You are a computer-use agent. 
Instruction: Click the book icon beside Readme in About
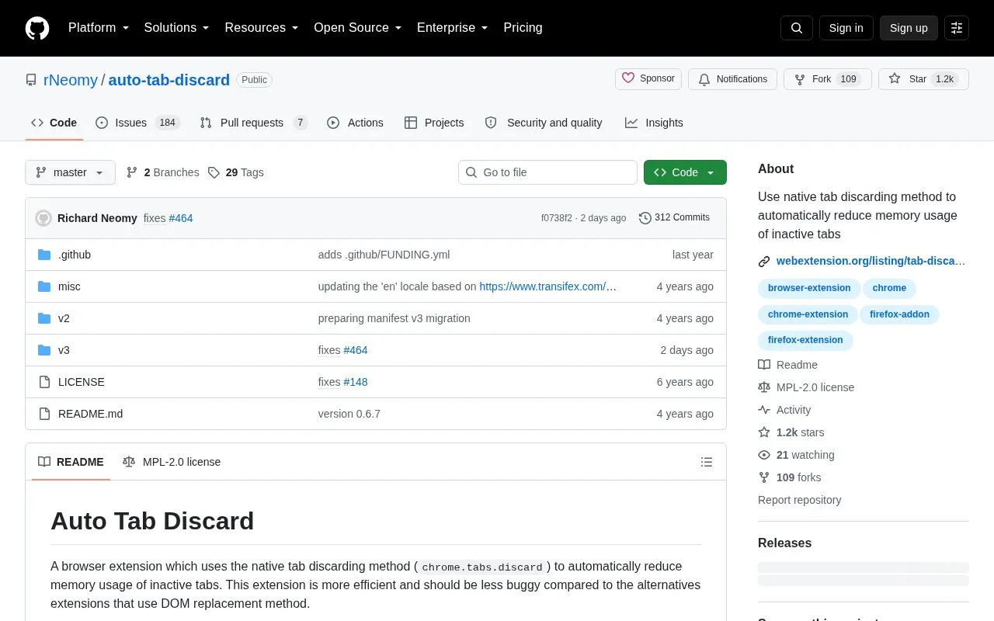coord(764,365)
